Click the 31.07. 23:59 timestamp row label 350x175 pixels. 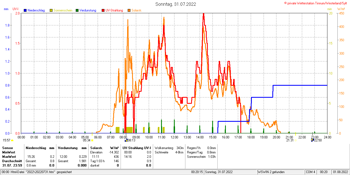click(x=12, y=165)
